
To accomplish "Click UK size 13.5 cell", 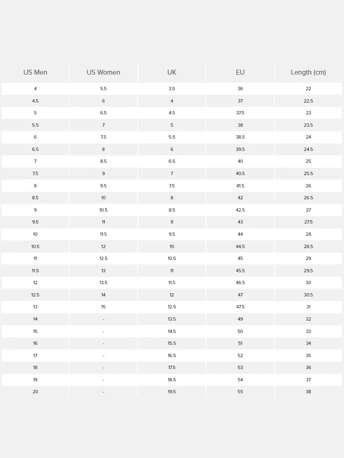I will 172,319.
